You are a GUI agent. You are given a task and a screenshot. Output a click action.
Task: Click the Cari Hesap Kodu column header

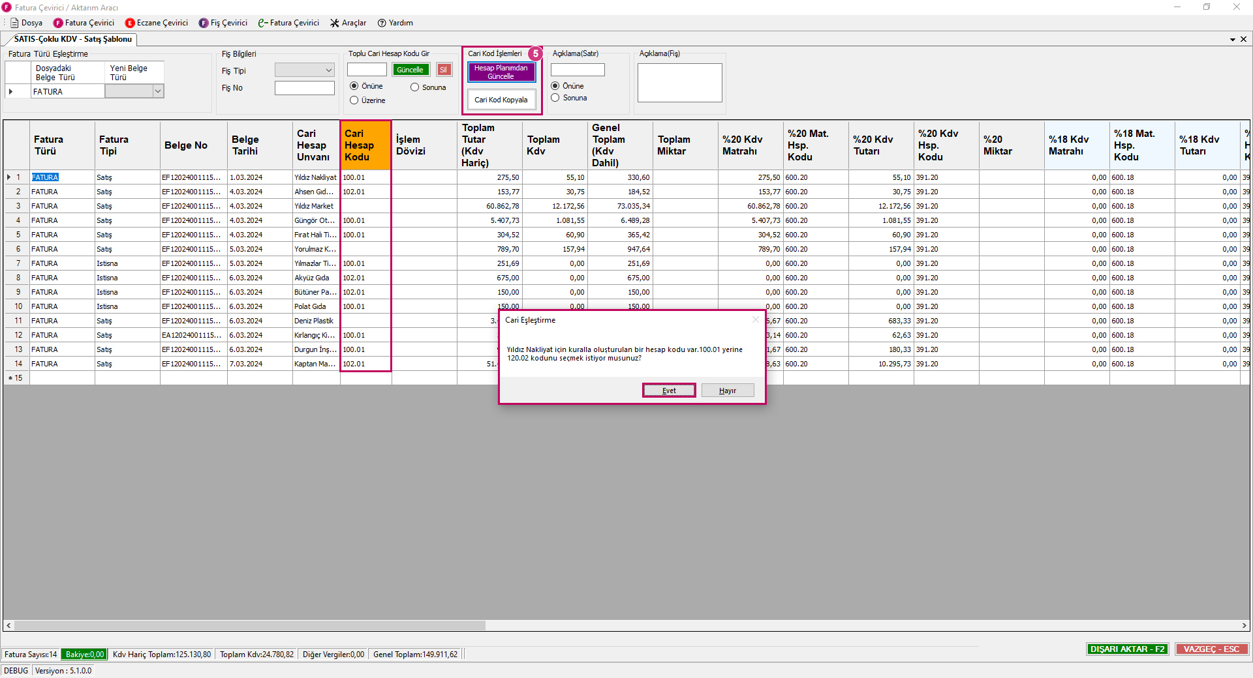click(365, 145)
